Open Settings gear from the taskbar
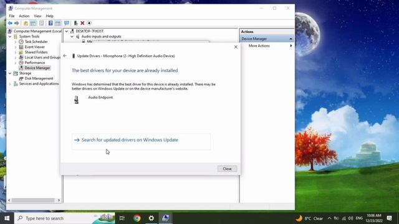Image resolution: width=399 pixels, height=224 pixels. click(151, 218)
